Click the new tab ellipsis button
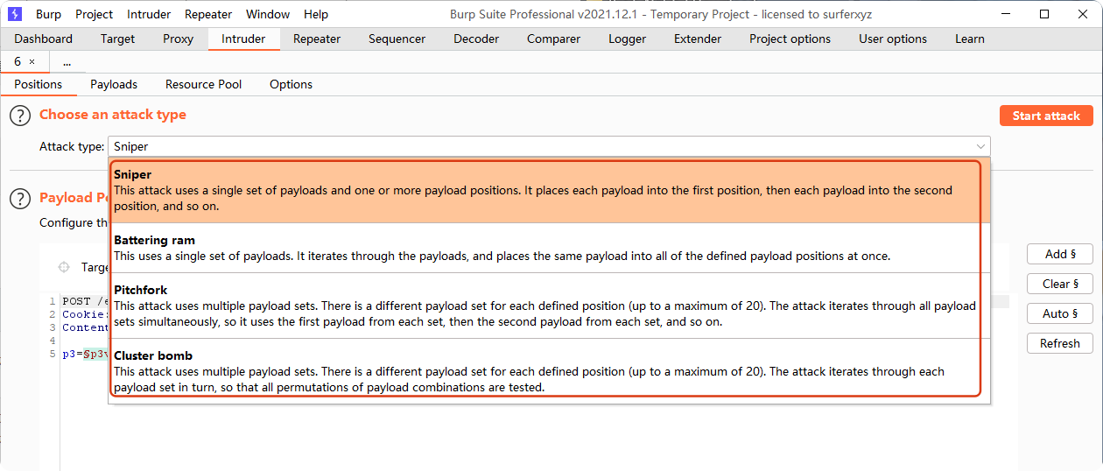This screenshot has width=1103, height=471. coord(67,62)
